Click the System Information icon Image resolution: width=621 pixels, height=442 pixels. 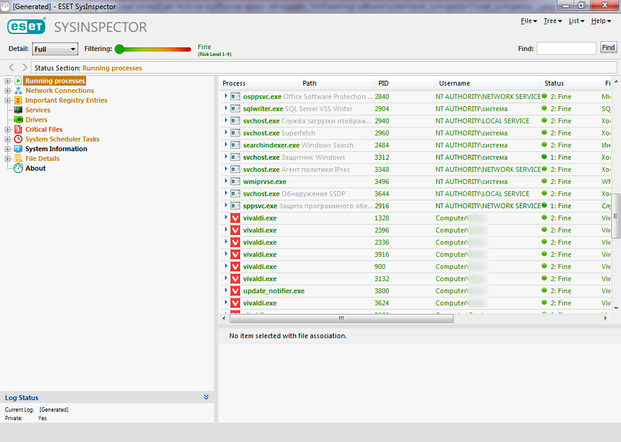[18, 149]
